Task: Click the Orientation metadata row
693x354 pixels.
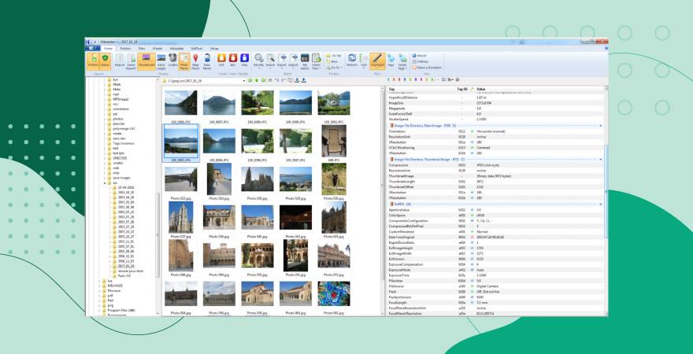Action: [x=495, y=131]
